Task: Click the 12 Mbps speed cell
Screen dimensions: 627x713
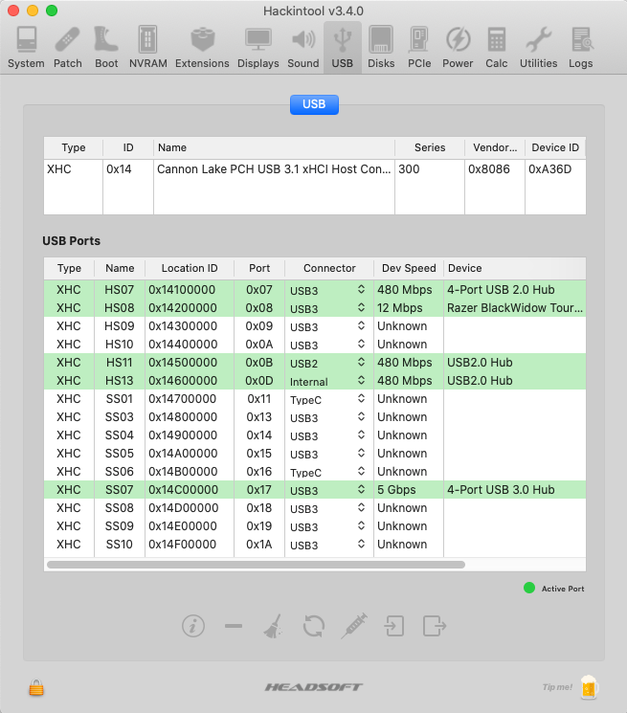Action: [409, 308]
